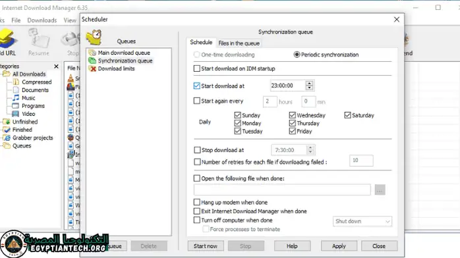Check Turn off computer when done
The image size is (460, 258).
(x=197, y=220)
